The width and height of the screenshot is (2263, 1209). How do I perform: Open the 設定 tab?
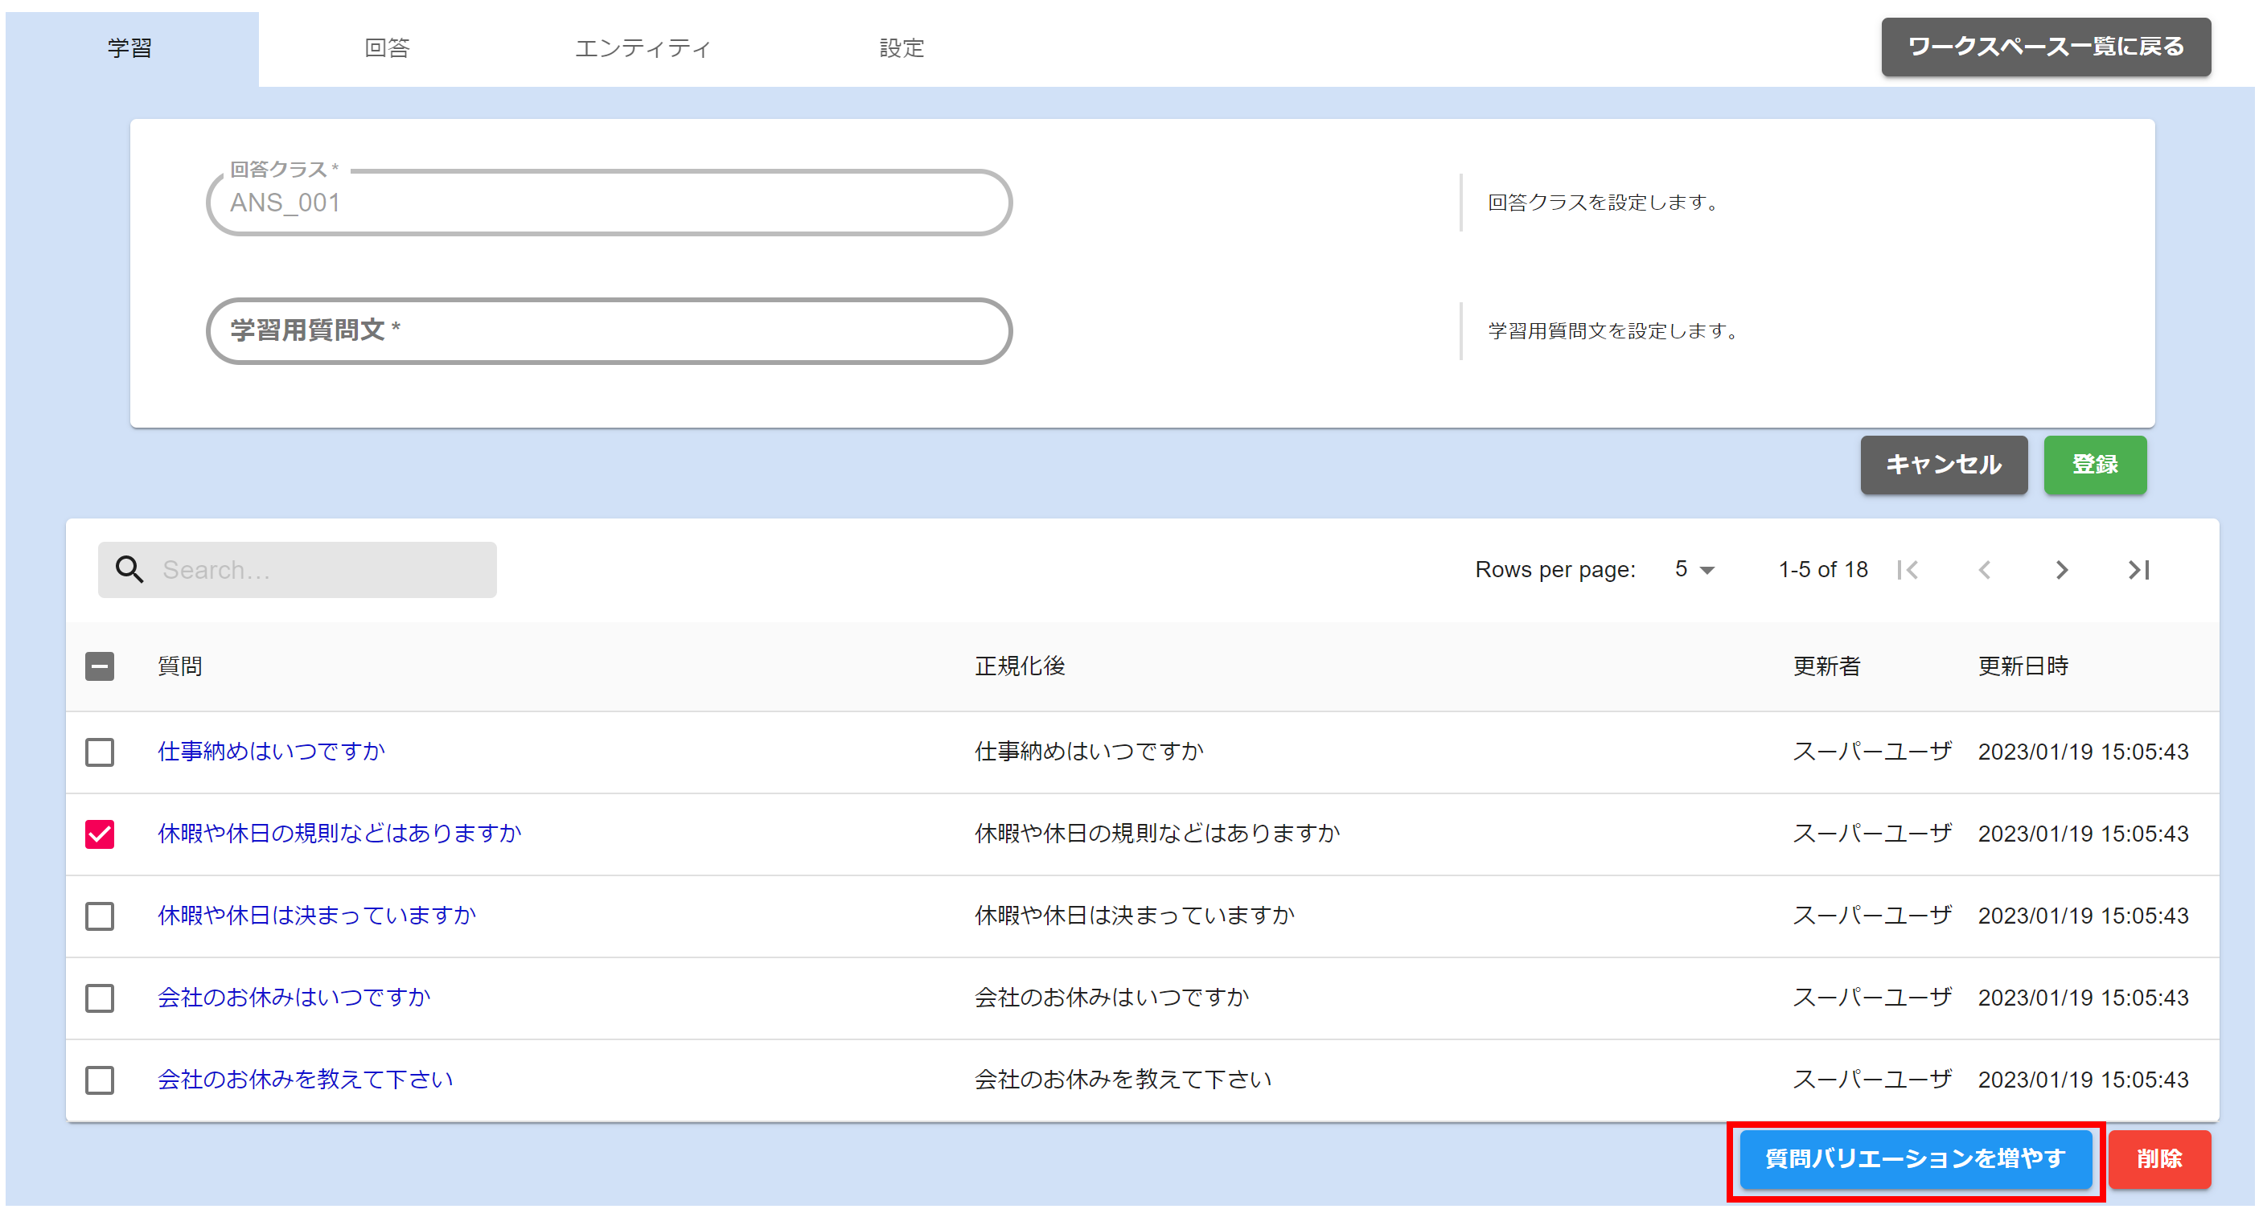click(x=901, y=48)
